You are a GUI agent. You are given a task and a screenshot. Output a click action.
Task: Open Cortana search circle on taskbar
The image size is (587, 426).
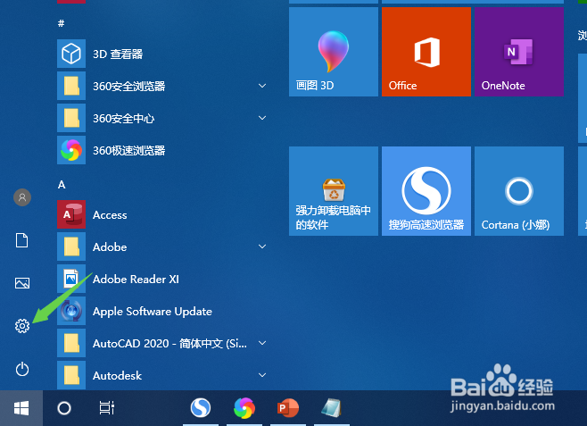pos(64,408)
